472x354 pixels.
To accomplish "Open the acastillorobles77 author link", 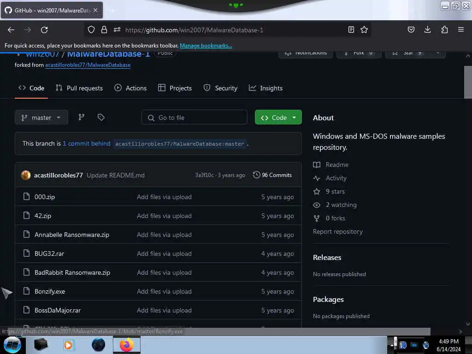I will [59, 175].
